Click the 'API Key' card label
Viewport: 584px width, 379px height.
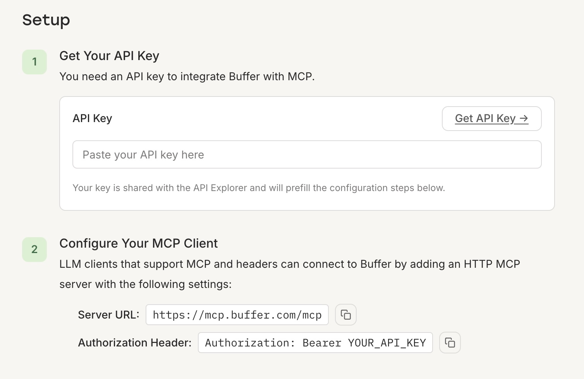92,118
